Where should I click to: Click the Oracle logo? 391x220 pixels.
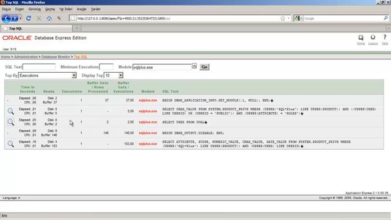pos(17,38)
